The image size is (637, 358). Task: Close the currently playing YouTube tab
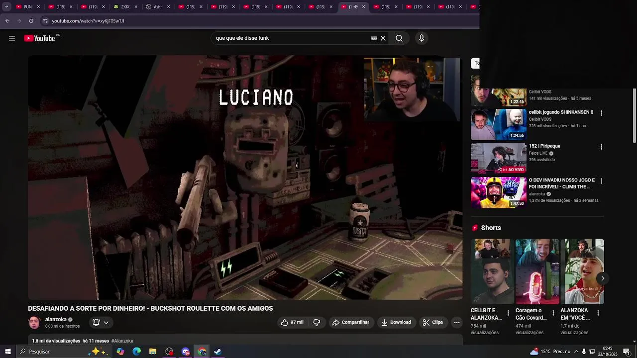363,7
